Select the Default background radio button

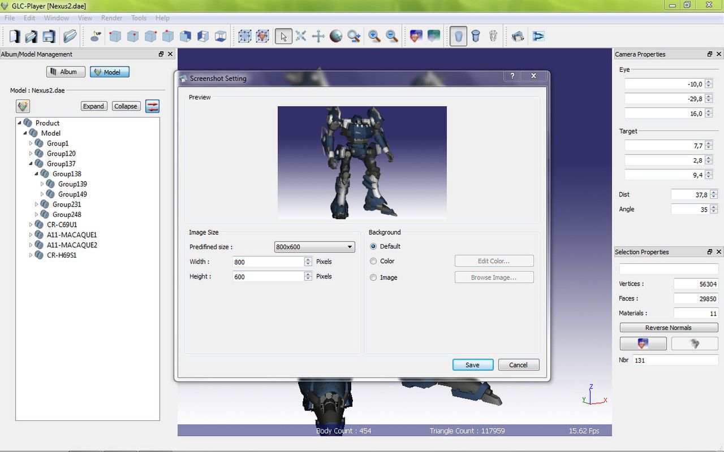[373, 246]
